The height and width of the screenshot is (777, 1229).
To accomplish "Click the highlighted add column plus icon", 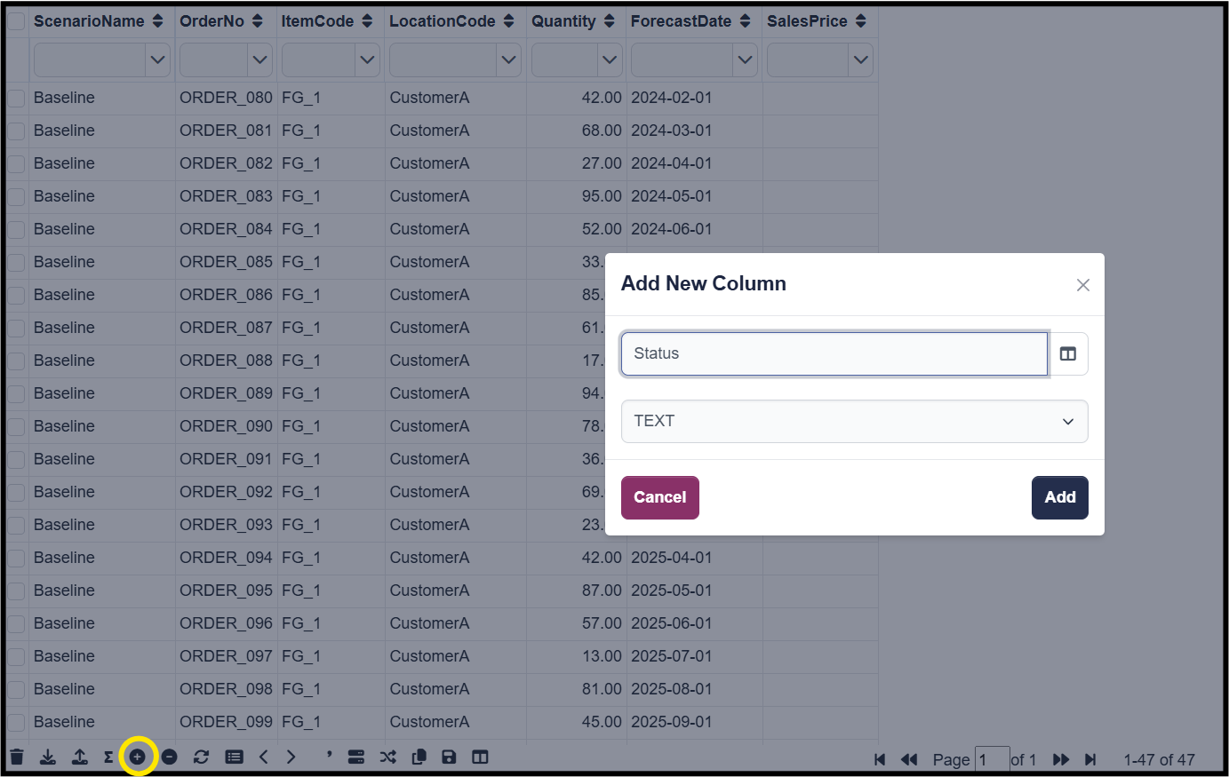I will [x=139, y=757].
